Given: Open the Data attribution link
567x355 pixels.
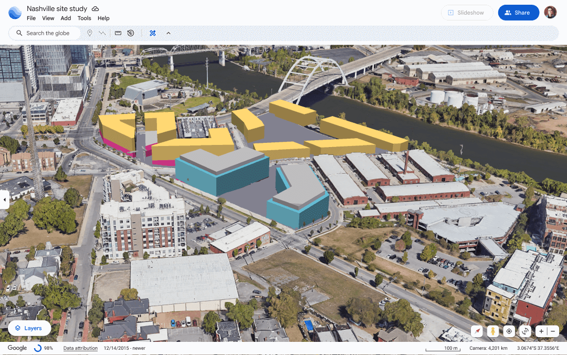Looking at the screenshot, I should 80,348.
